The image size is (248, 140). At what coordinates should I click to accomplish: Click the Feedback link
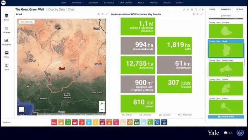click(x=7, y=122)
